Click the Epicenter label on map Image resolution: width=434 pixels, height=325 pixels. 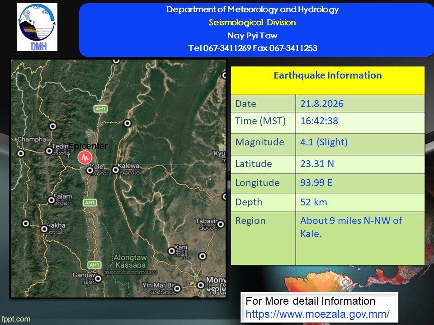(88, 146)
